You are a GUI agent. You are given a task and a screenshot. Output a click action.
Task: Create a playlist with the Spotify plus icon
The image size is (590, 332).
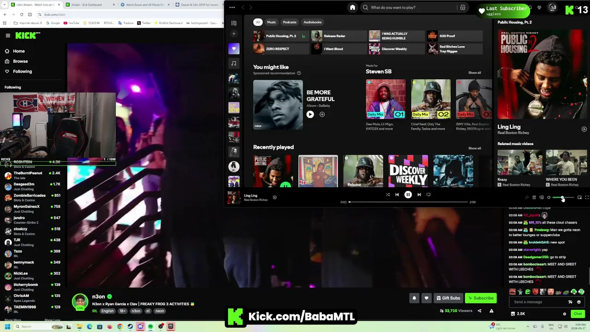[234, 34]
